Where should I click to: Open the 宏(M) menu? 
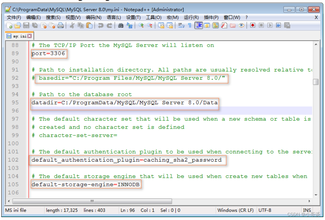(172, 17)
